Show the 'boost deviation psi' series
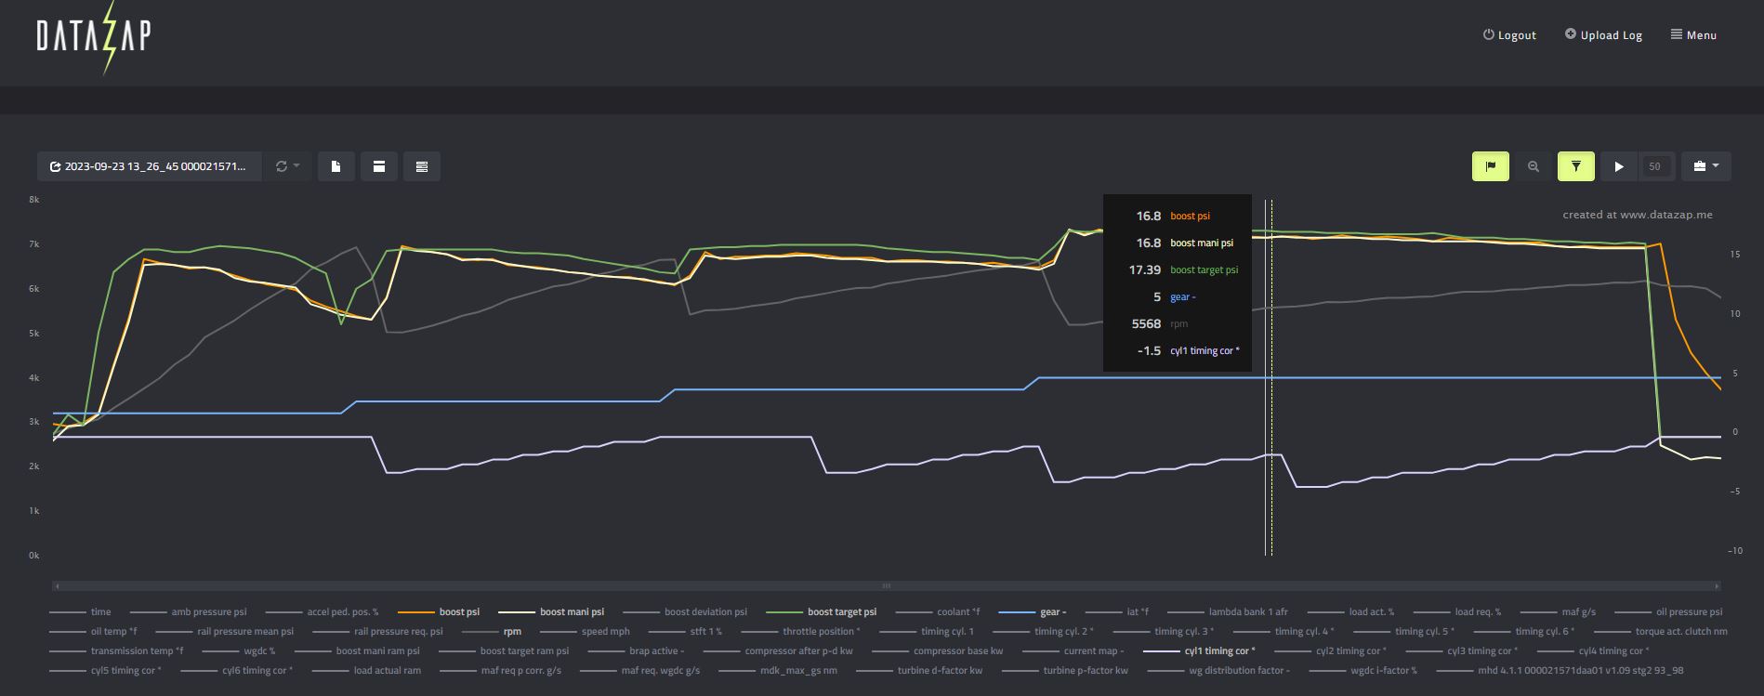This screenshot has height=696, width=1764. tap(685, 612)
